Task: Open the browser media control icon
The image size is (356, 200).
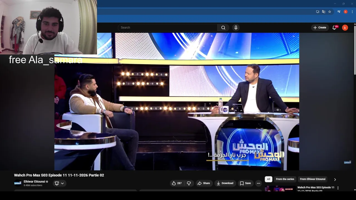Action: tap(339, 12)
